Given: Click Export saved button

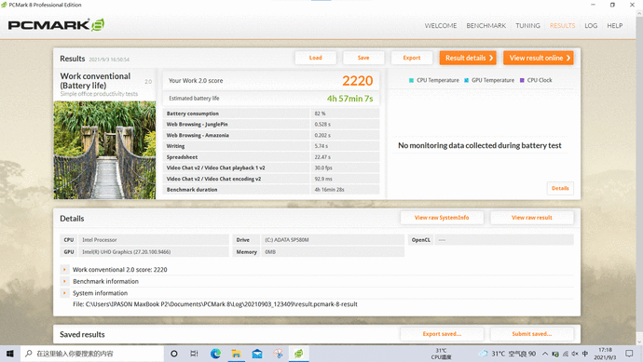Looking at the screenshot, I should click(x=442, y=334).
